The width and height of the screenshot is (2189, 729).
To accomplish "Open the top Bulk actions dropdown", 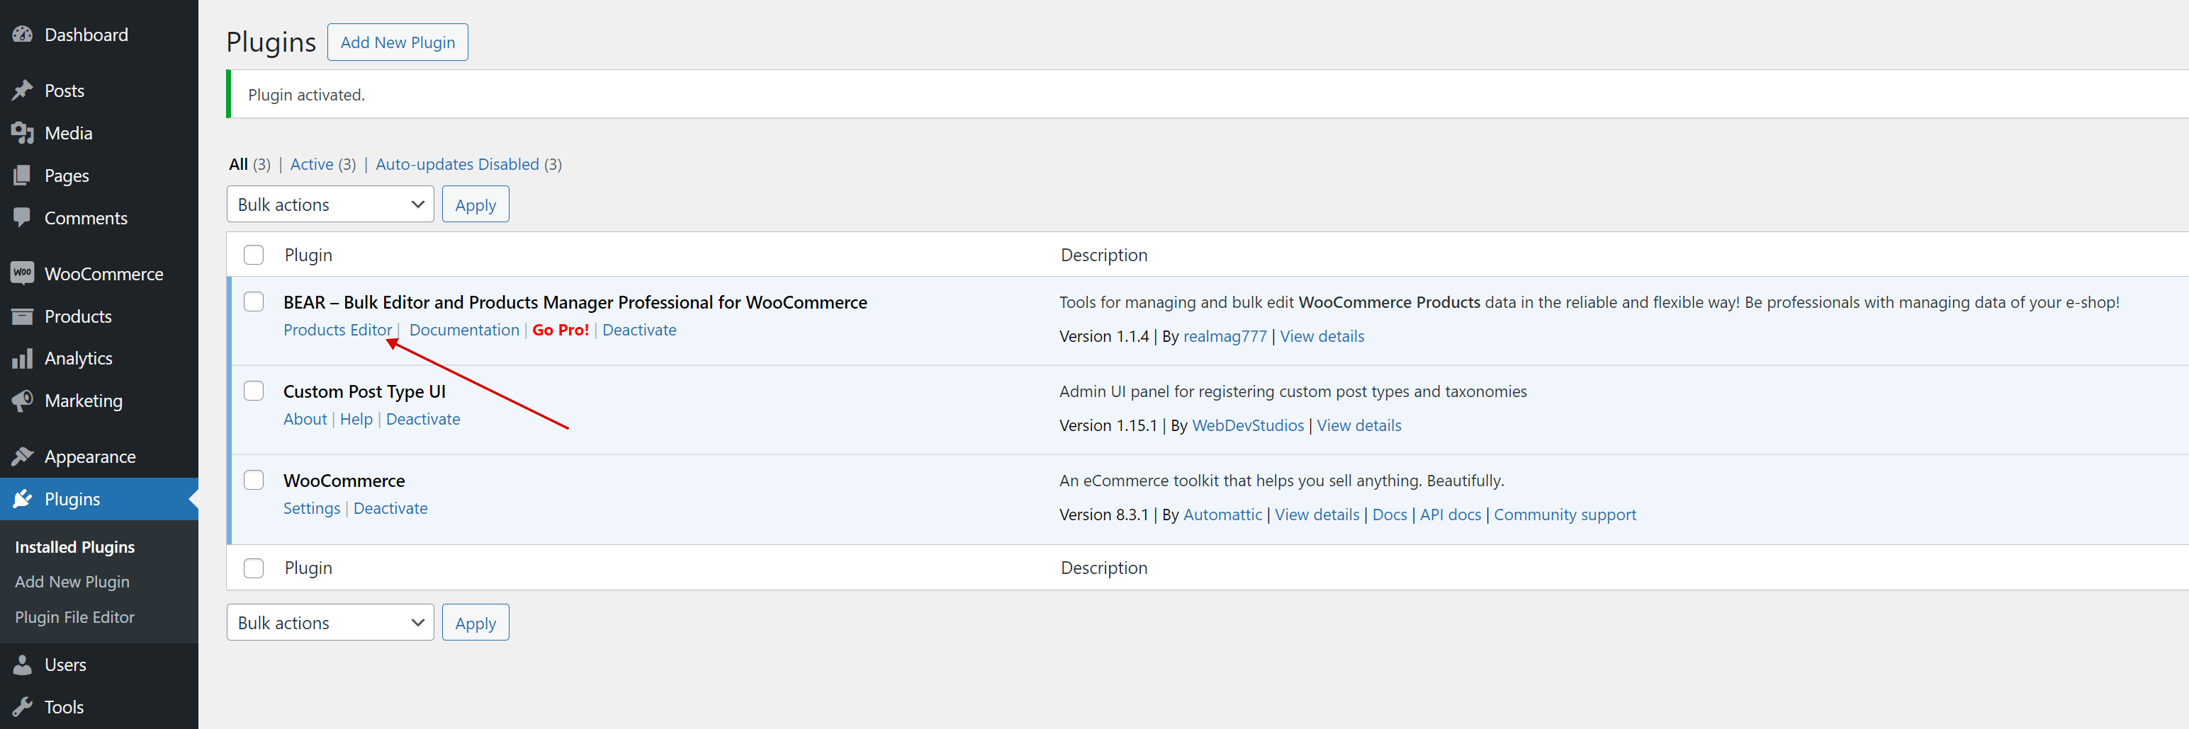I will 330,205.
